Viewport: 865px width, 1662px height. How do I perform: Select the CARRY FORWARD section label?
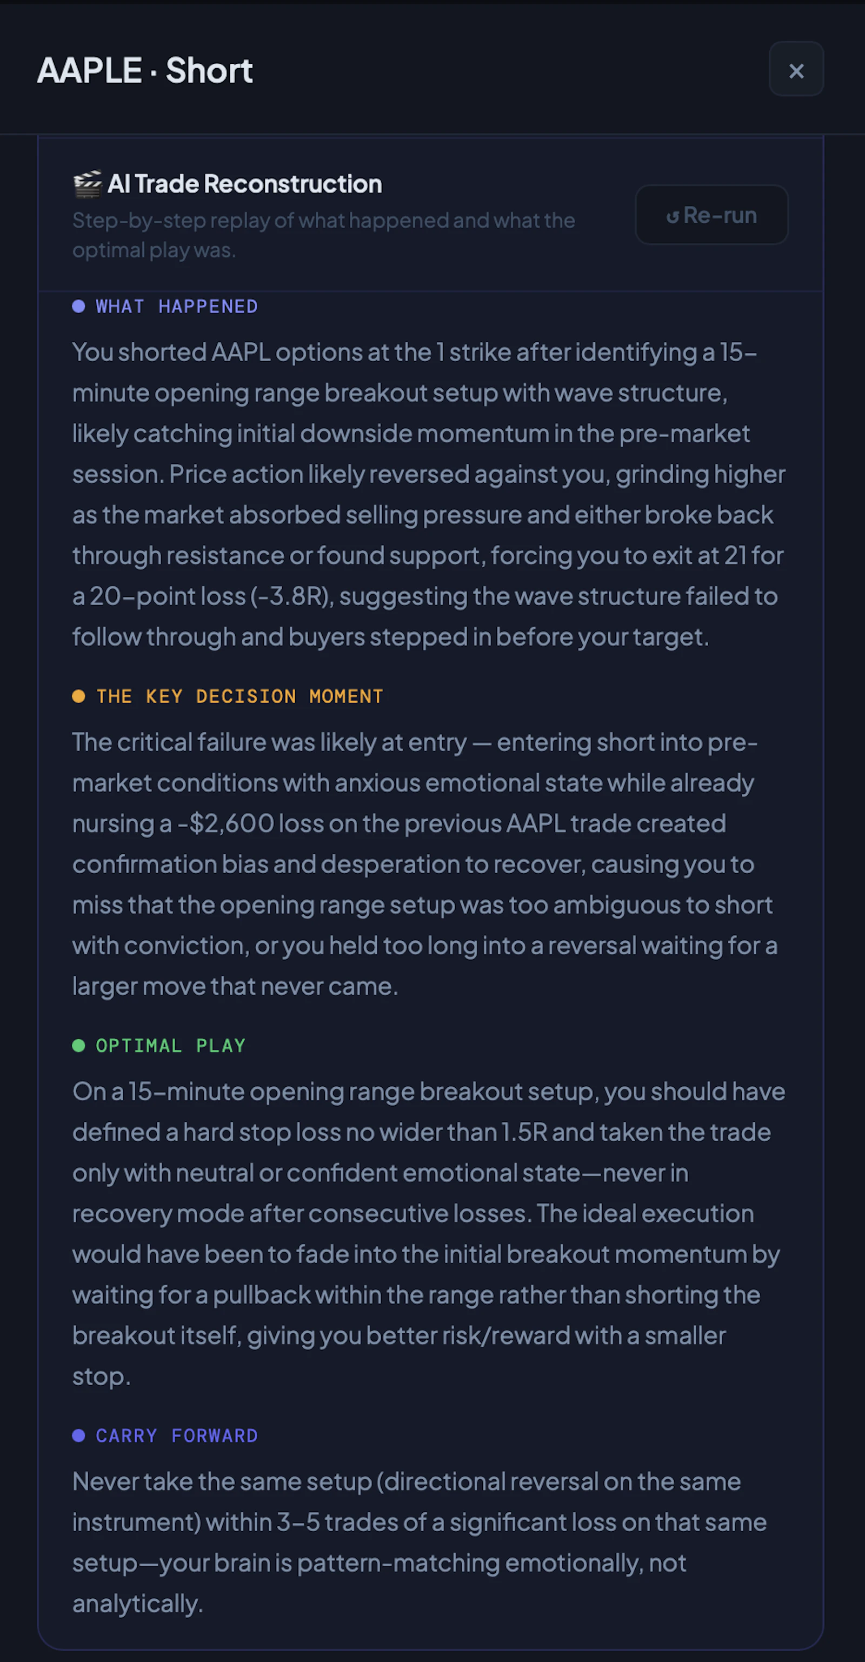pos(177,1435)
